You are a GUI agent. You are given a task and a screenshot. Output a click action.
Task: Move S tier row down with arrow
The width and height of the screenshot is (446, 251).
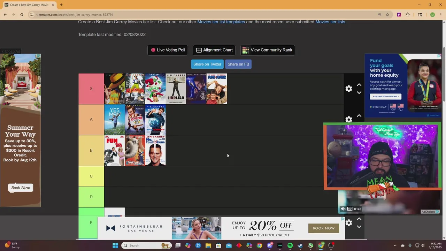pos(359,93)
